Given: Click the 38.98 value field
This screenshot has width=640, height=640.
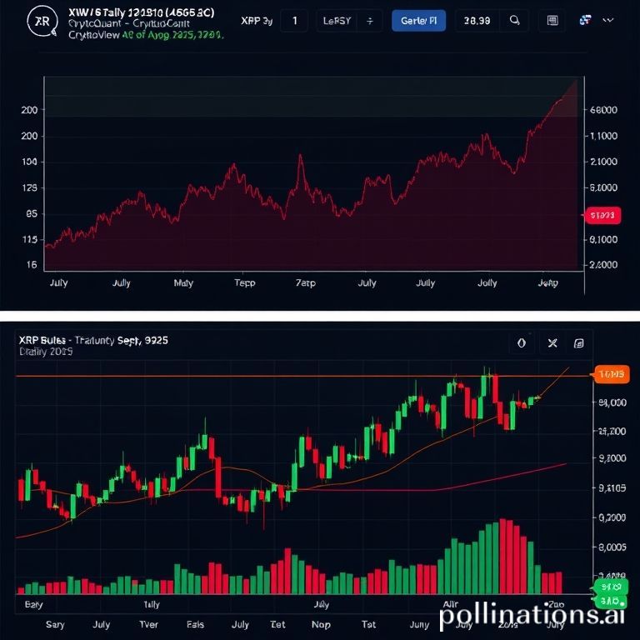Looking at the screenshot, I should [477, 20].
